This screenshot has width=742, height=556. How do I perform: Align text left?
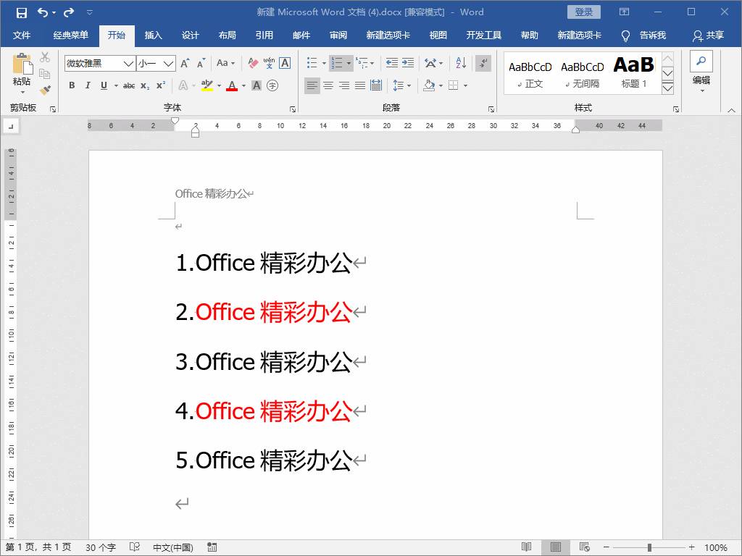tap(312, 85)
